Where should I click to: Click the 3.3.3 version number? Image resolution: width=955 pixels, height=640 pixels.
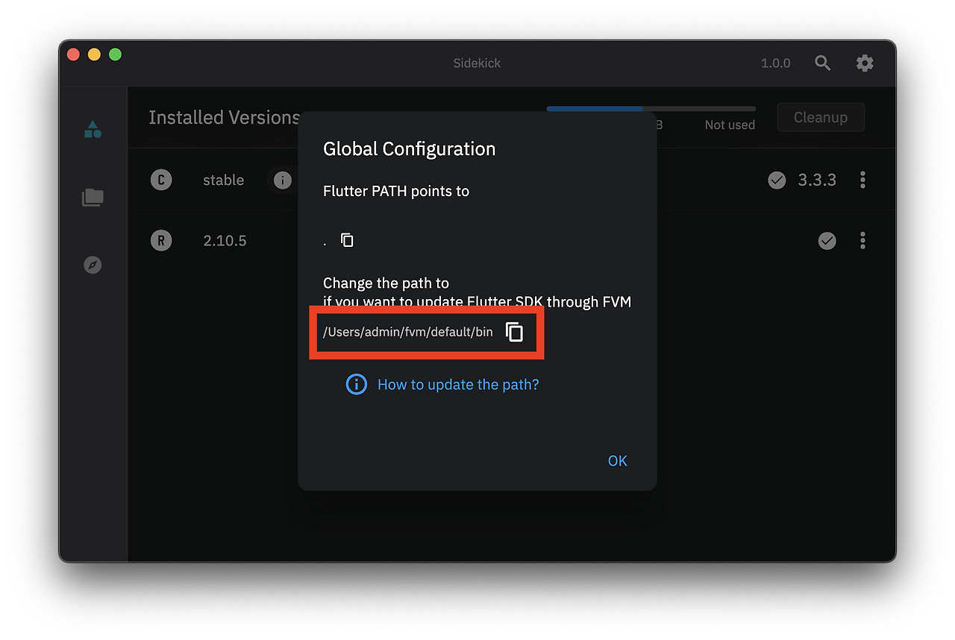pos(817,180)
